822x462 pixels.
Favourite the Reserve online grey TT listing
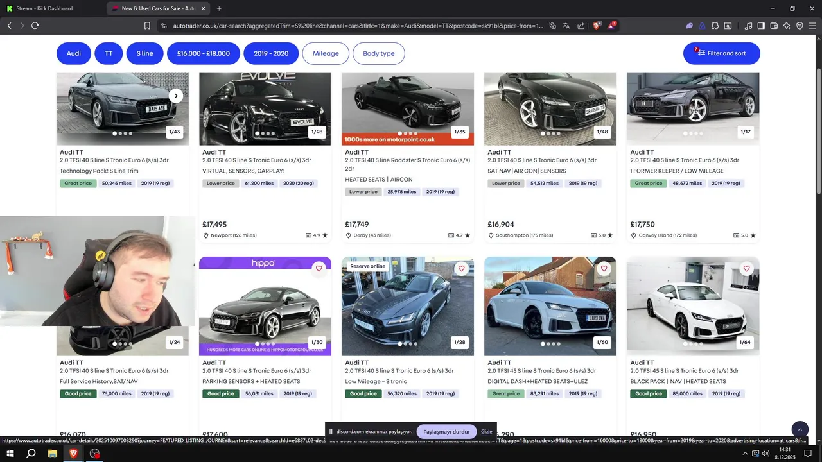pos(461,268)
